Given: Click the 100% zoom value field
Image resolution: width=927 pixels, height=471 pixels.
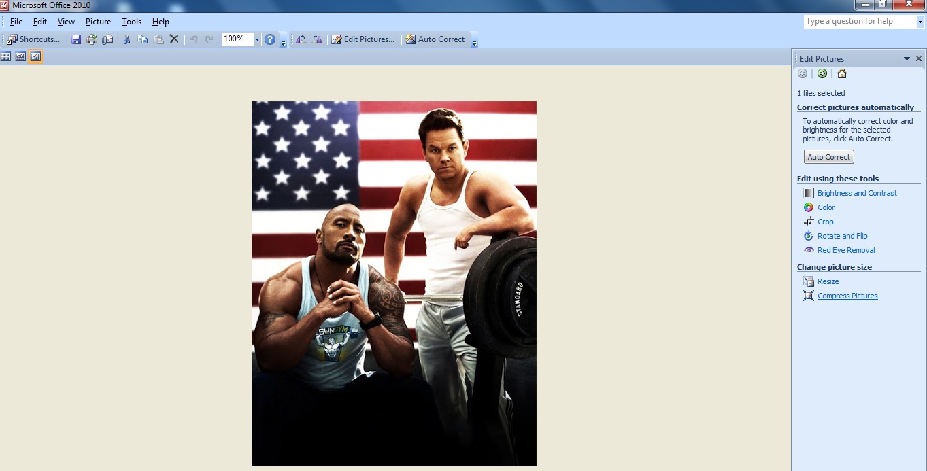Looking at the screenshot, I should click(237, 39).
